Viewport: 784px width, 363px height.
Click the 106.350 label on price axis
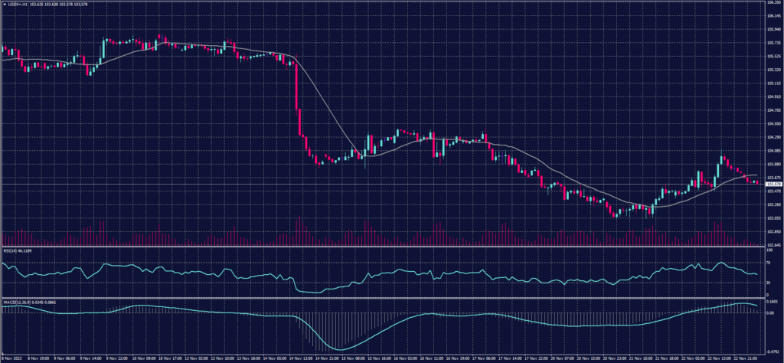pyautogui.click(x=773, y=3)
